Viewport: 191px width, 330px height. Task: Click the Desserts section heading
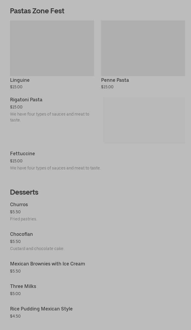pos(24,192)
